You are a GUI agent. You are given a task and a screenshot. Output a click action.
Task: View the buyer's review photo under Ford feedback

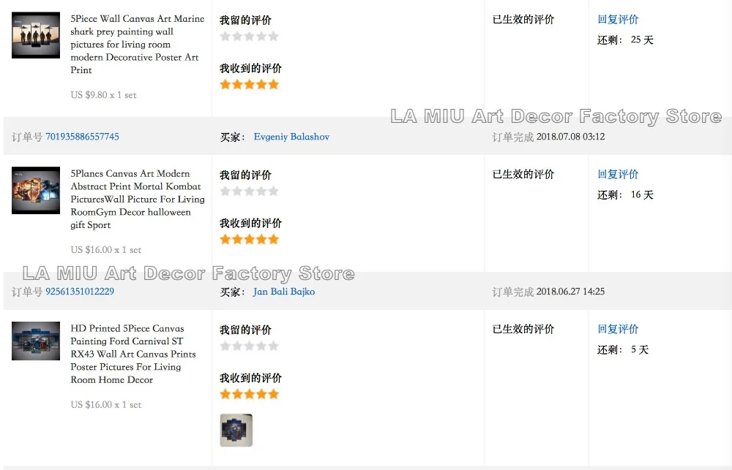pos(236,431)
